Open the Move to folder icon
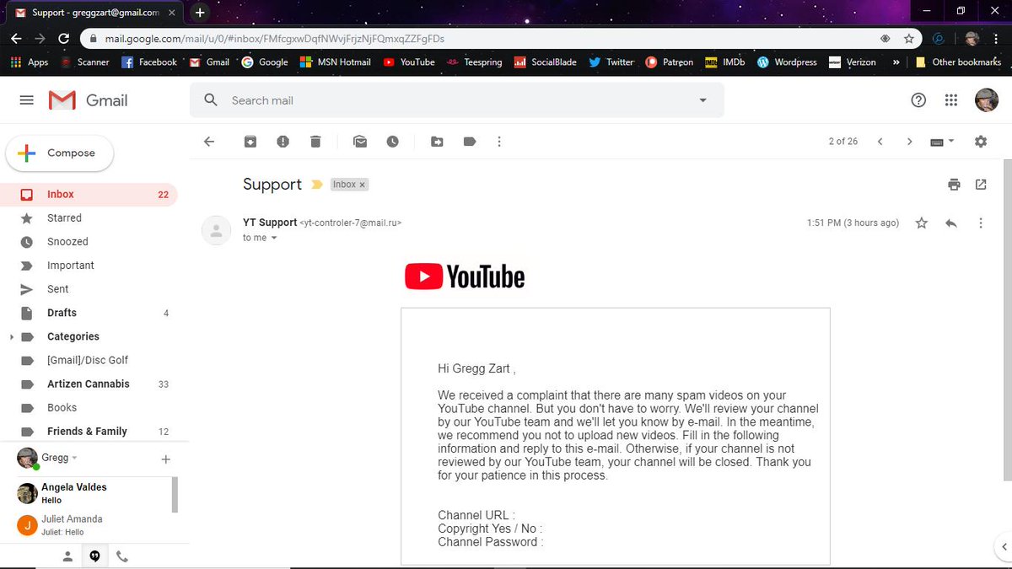 [x=437, y=142]
